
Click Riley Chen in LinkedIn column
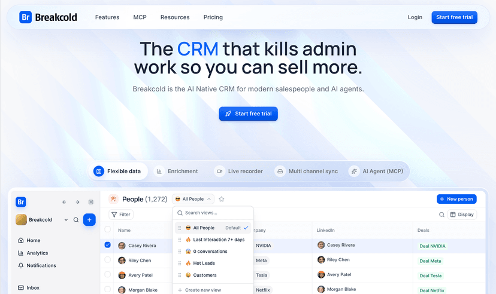tap(334, 259)
